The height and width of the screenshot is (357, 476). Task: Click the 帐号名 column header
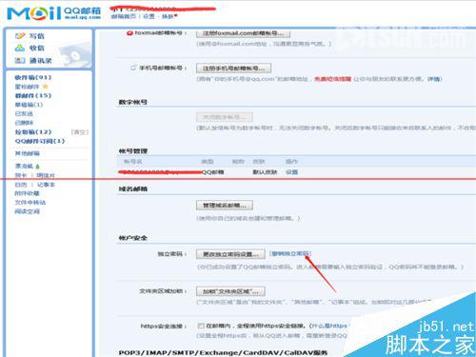[132, 162]
